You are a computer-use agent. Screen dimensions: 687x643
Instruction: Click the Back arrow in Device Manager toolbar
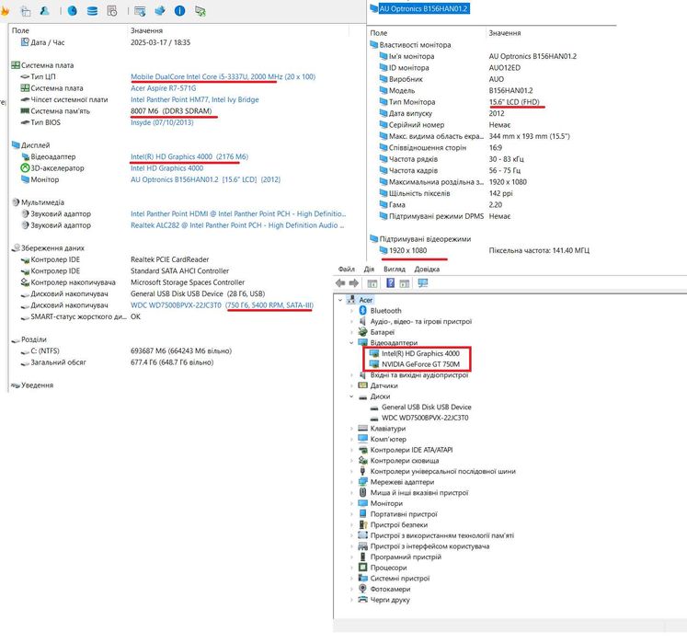click(x=340, y=283)
